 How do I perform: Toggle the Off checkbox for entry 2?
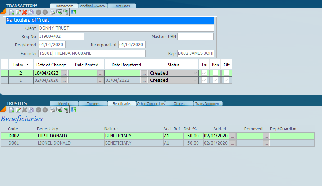tap(227, 73)
